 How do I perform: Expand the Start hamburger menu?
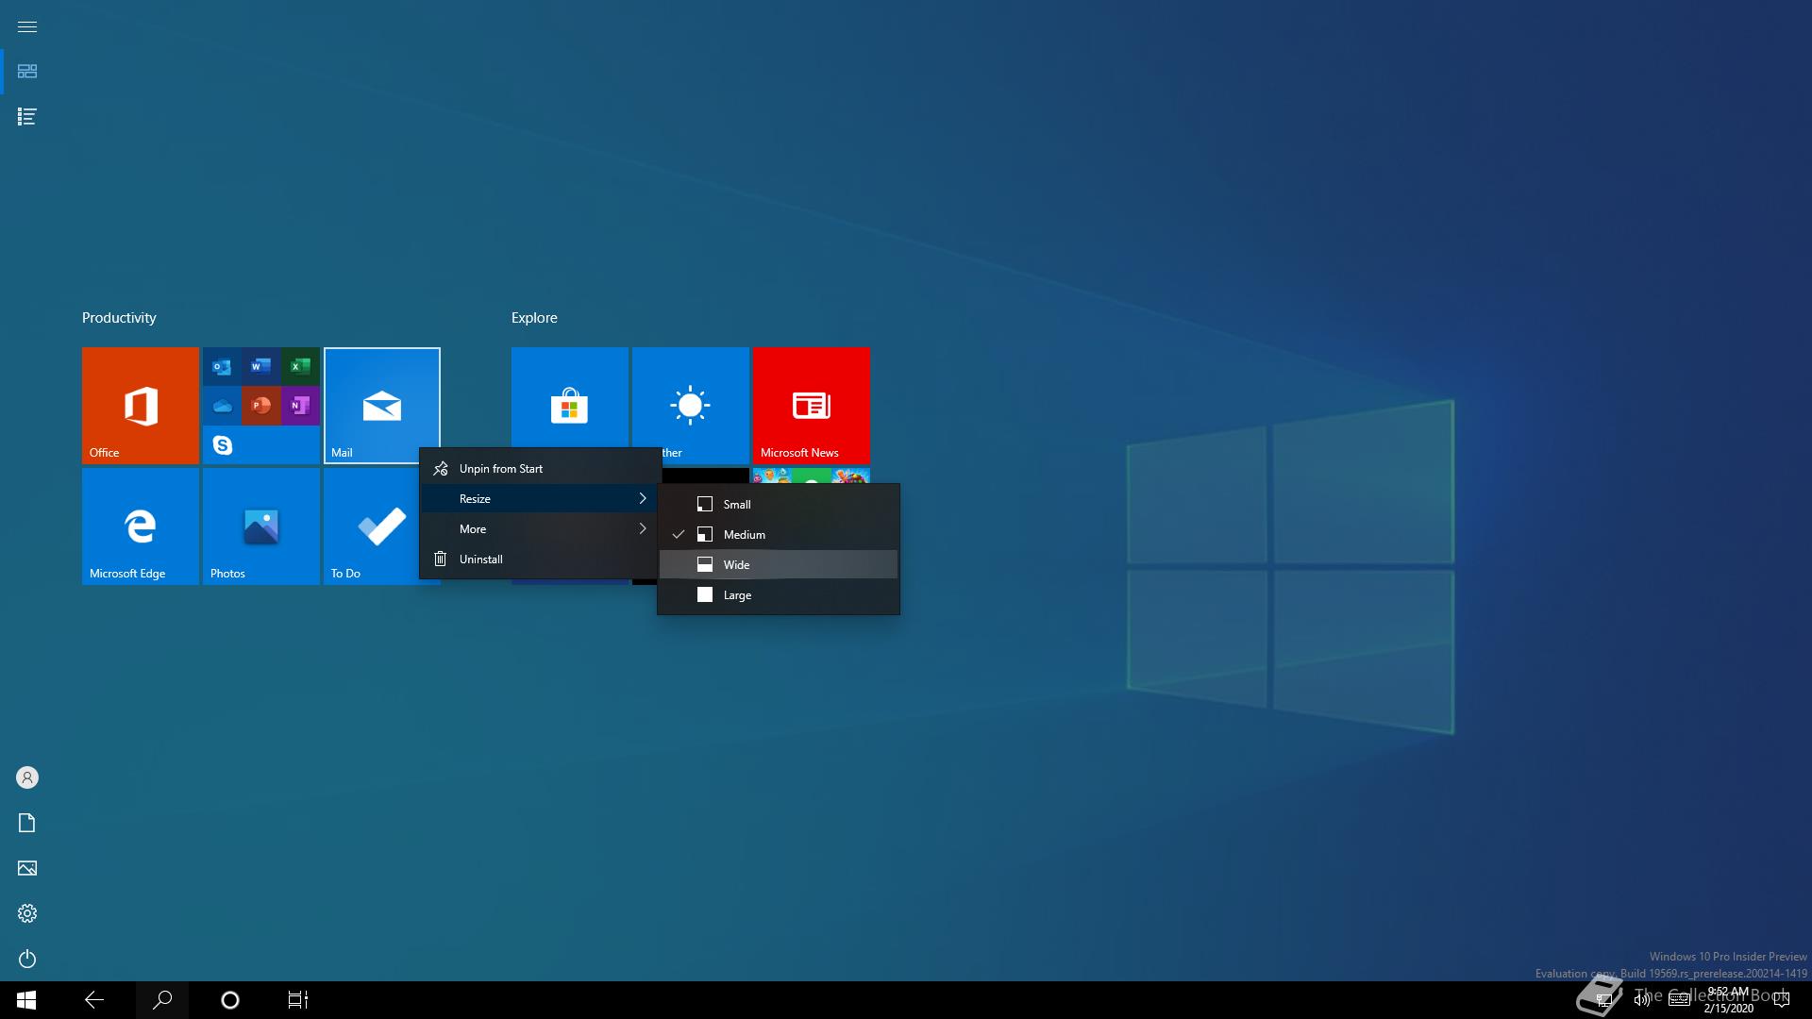(27, 26)
